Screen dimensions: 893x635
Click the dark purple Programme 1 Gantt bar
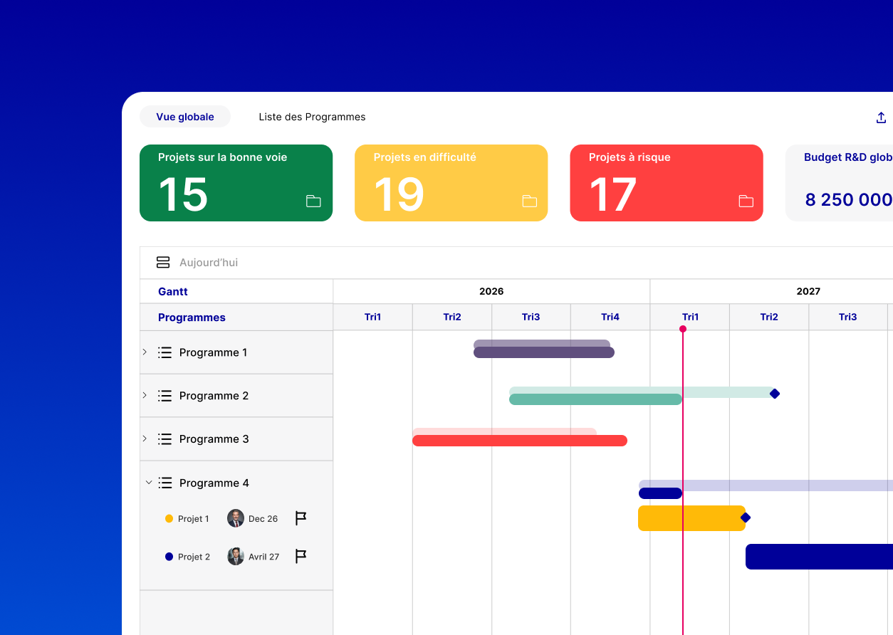tap(544, 352)
